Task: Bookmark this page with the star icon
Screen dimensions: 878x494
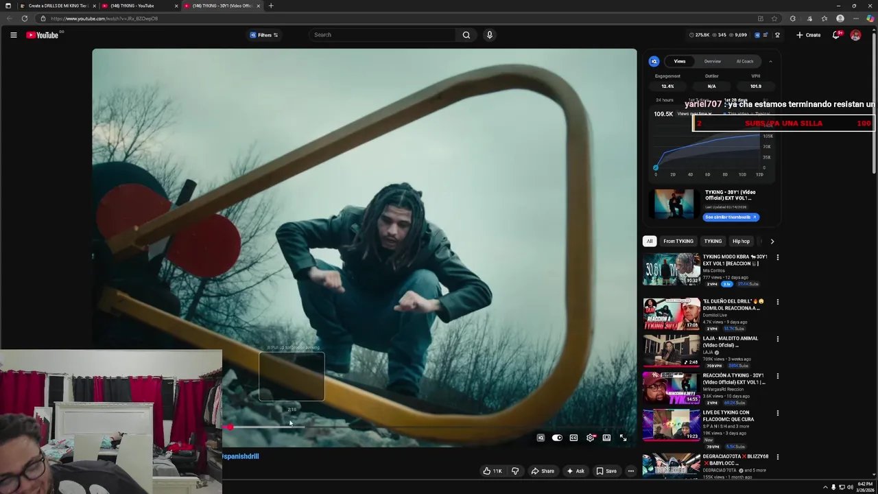Action: coord(774,19)
